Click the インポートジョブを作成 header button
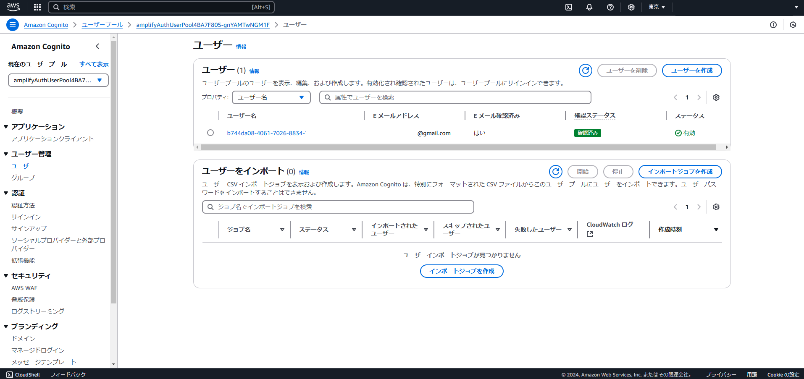This screenshot has height=379, width=804. coord(680,172)
